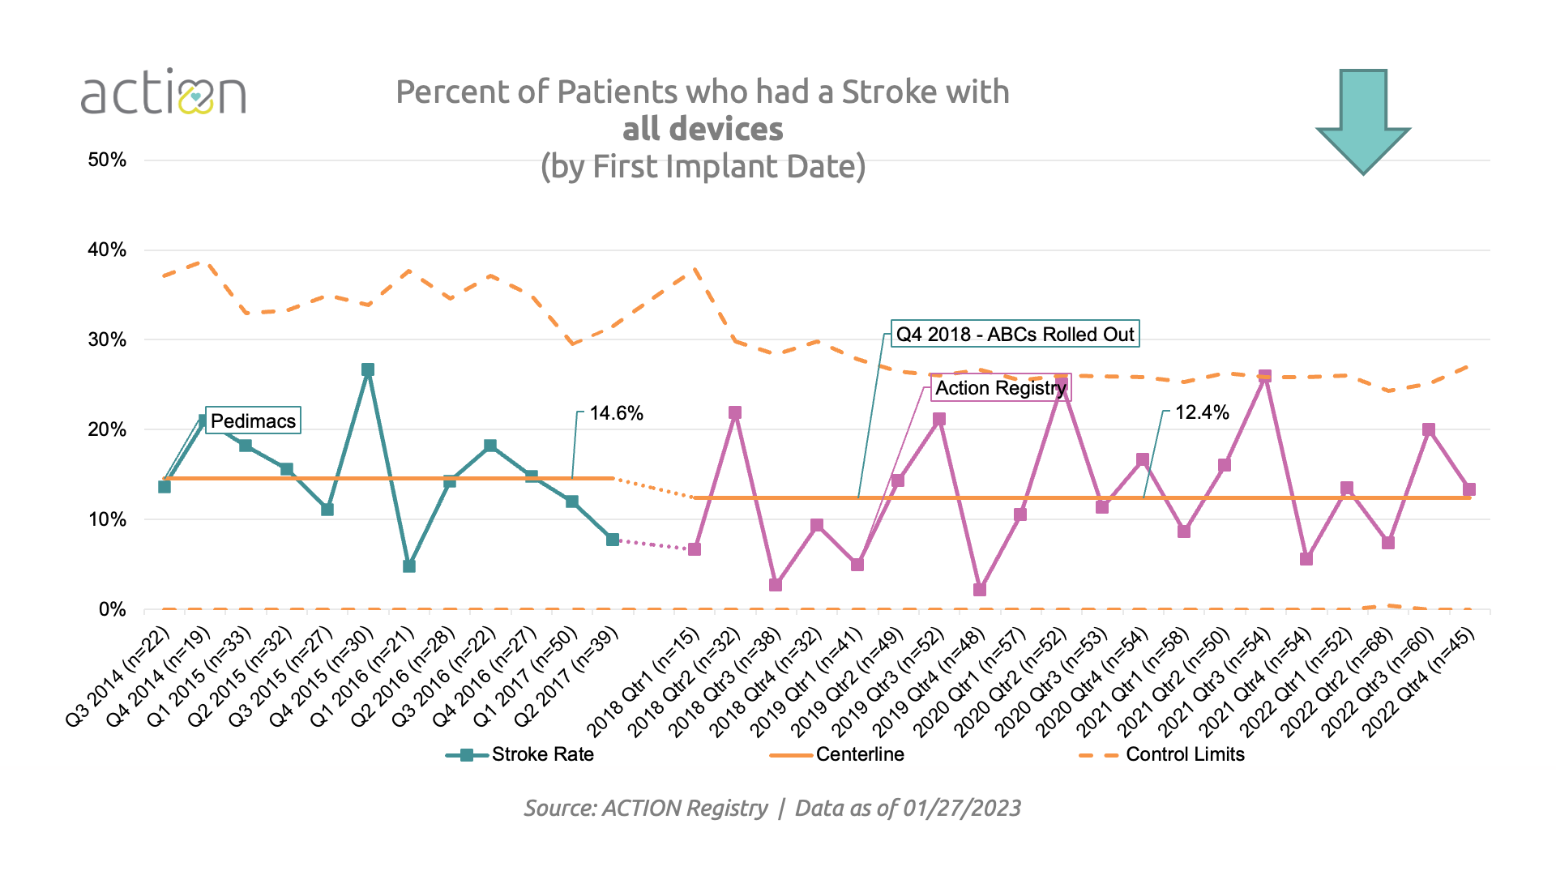The height and width of the screenshot is (875, 1556).
Task: Click the heart symbol inside the ACTION logo
Action: tap(196, 97)
